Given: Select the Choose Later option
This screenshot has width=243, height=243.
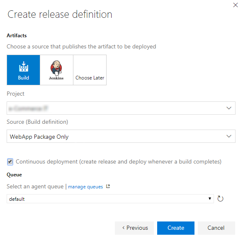Looking at the screenshot, I should pyautogui.click(x=90, y=70).
